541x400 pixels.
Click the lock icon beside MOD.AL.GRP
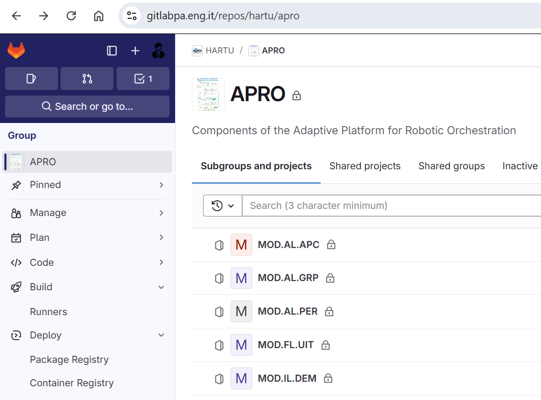pos(330,278)
